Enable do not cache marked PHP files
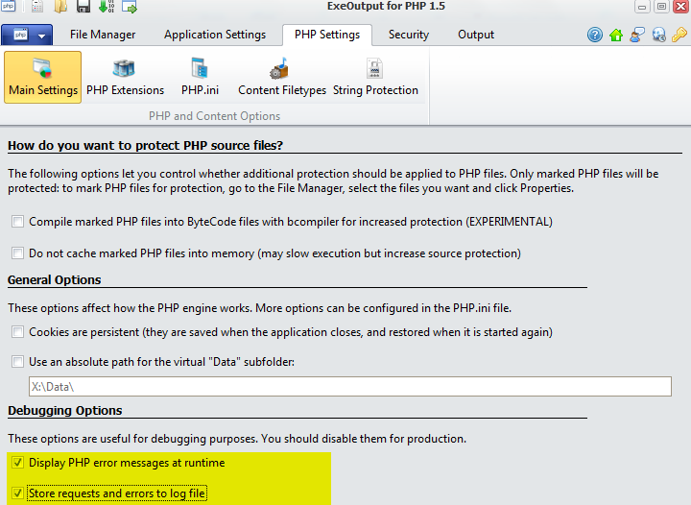The width and height of the screenshot is (691, 505). pyautogui.click(x=17, y=252)
